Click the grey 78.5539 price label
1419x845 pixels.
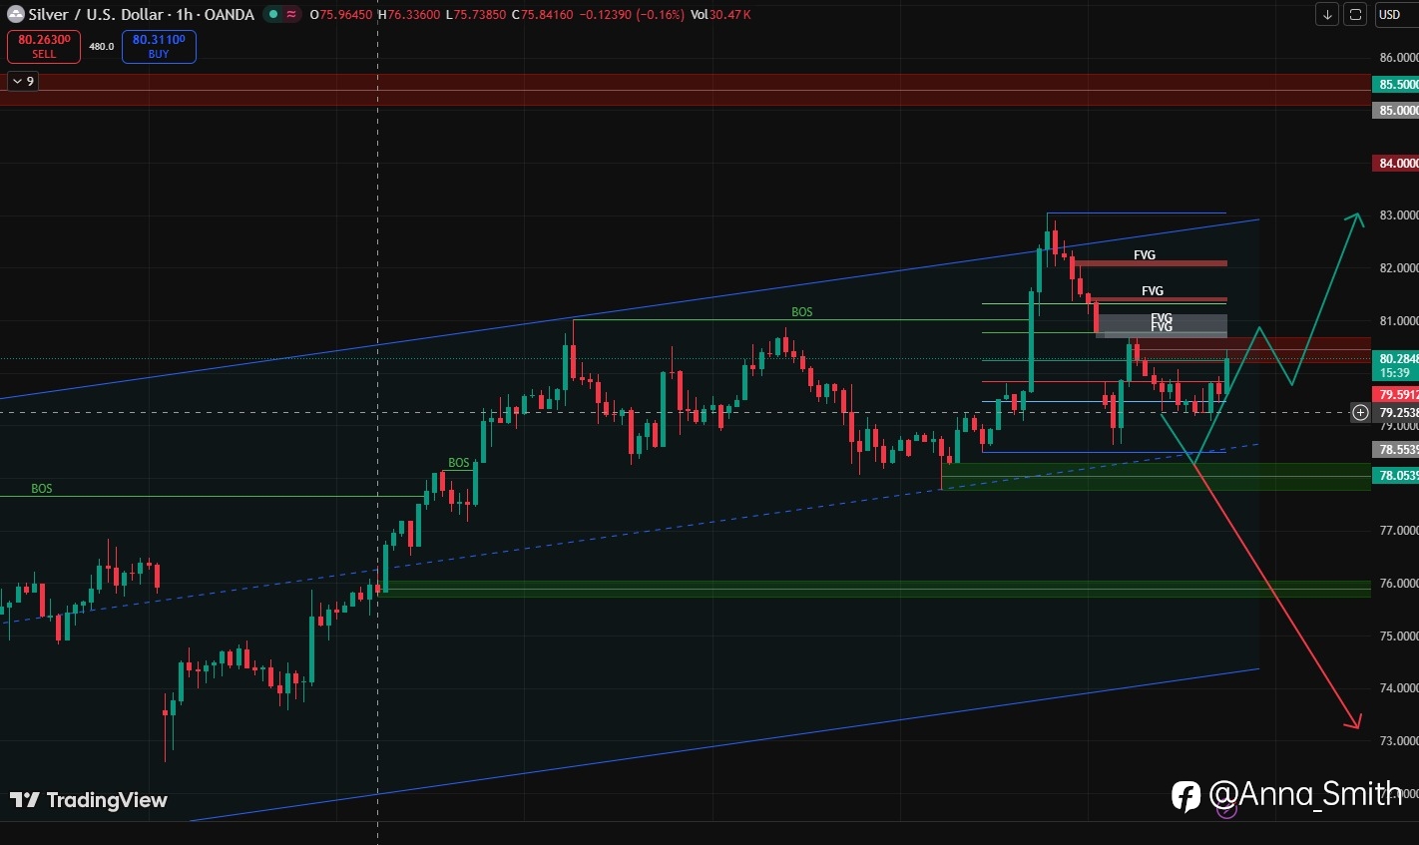[x=1396, y=450]
